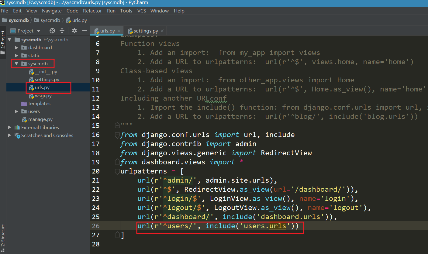Collapse the root syscmdb E:\syscmdb node
428x254 pixels.
click(x=9, y=40)
